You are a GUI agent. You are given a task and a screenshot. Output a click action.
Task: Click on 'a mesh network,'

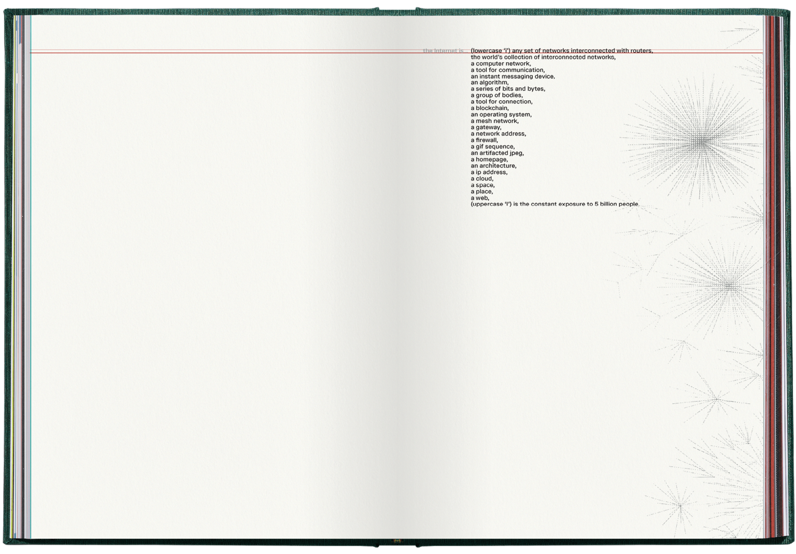[x=495, y=121]
